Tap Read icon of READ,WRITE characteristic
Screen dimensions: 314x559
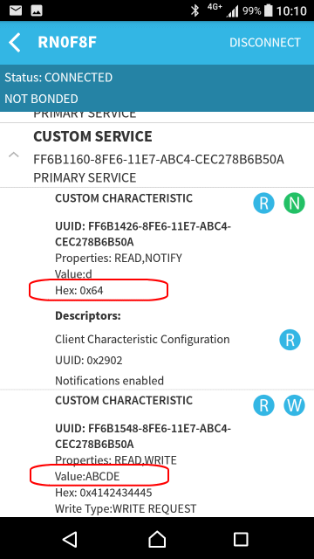(x=263, y=405)
